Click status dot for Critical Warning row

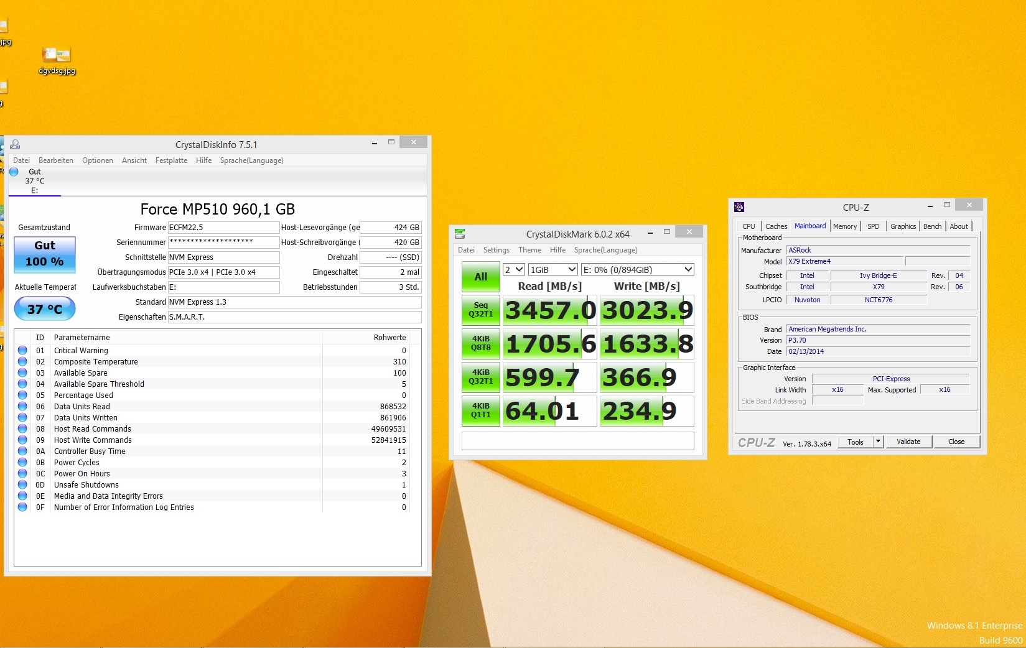tap(22, 350)
